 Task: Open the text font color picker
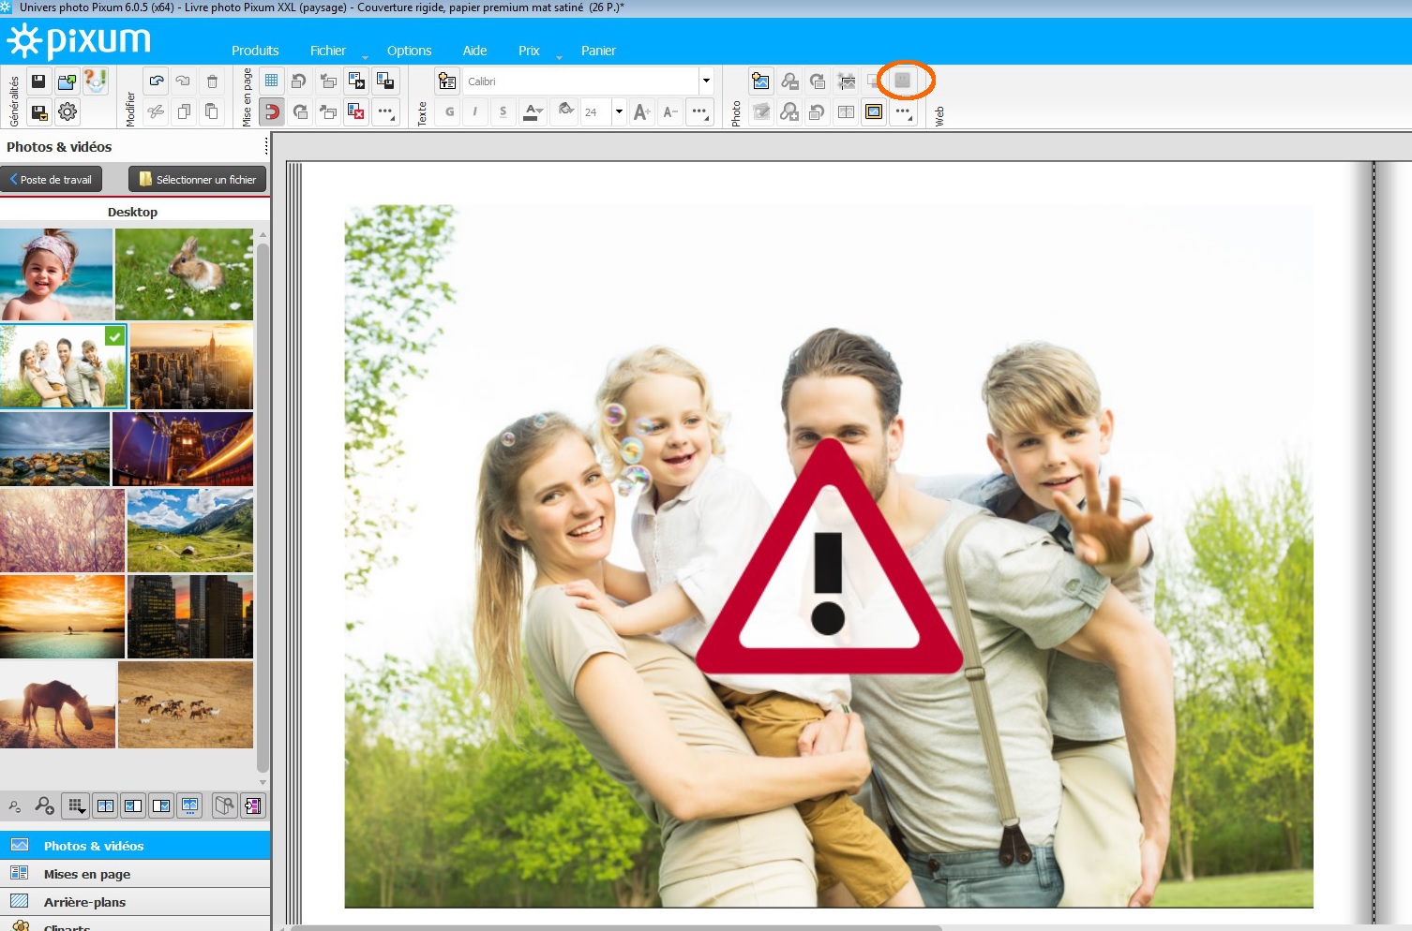533,112
